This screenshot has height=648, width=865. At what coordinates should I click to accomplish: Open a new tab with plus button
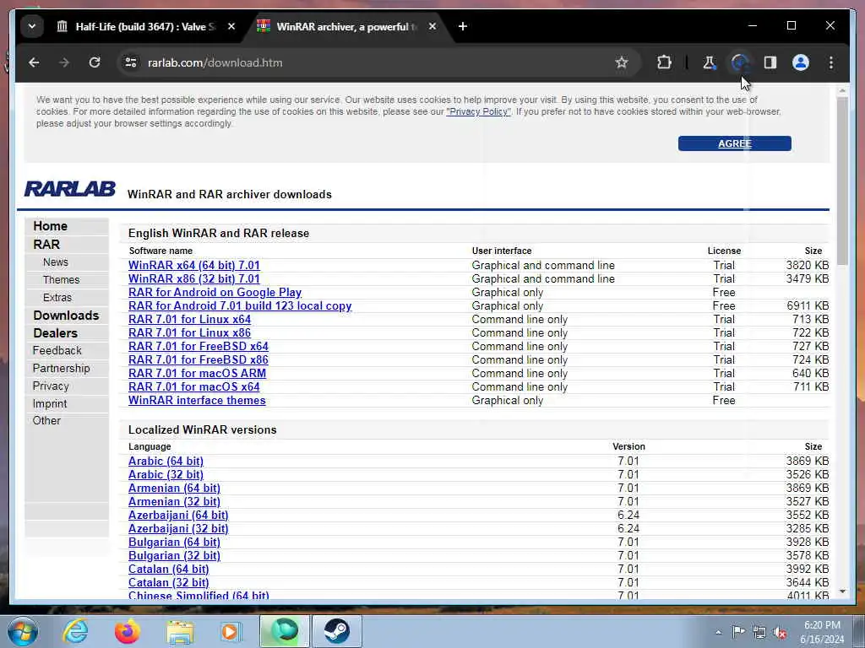tap(463, 26)
